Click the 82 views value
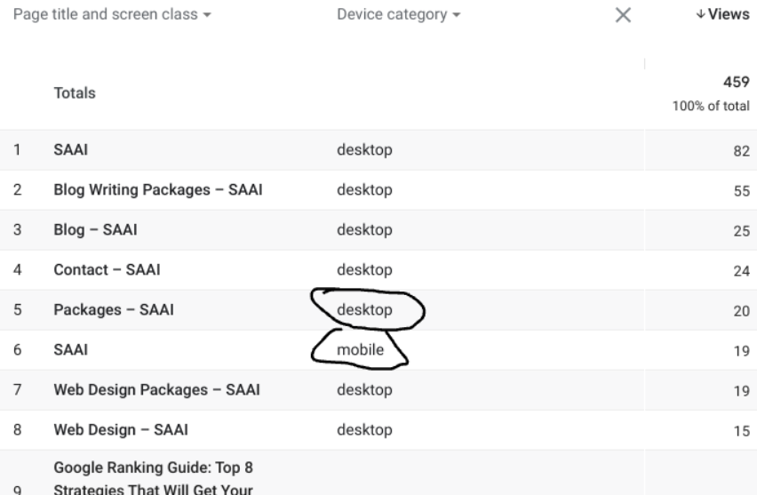 pyautogui.click(x=740, y=152)
